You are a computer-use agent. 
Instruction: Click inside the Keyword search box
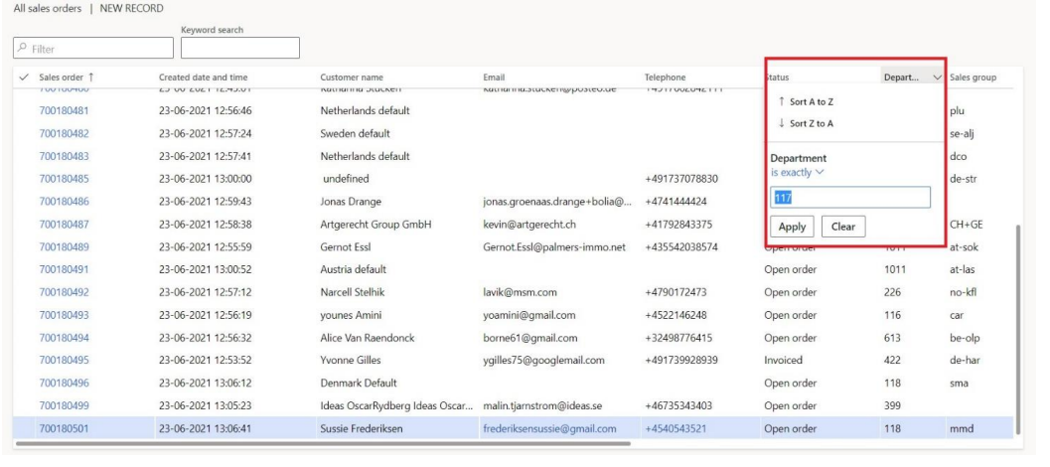[x=239, y=47]
